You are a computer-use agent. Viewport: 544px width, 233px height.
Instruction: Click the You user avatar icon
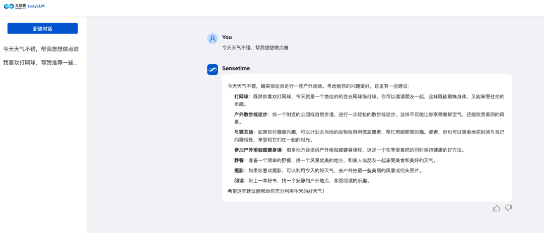pos(213,38)
